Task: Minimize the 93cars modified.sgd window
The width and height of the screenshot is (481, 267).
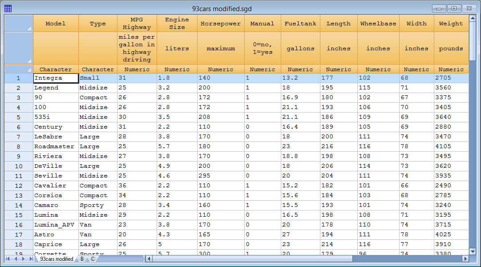Action: 440,8
